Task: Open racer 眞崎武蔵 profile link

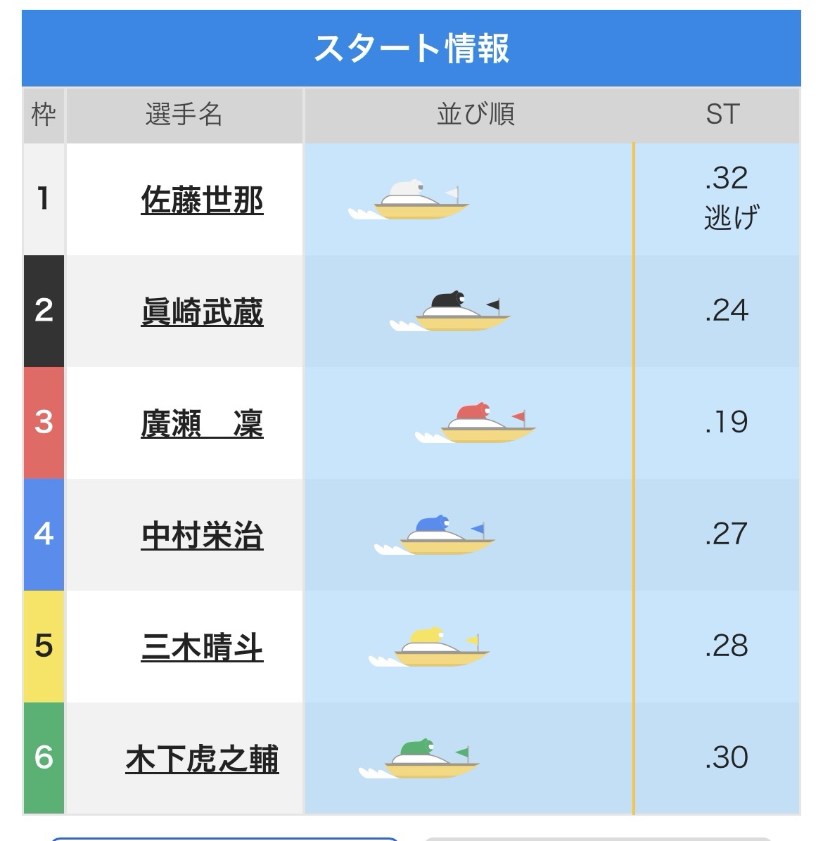Action: coord(202,312)
